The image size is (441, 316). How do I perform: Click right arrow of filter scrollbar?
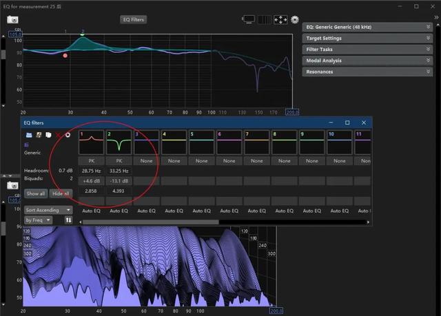(x=368, y=222)
